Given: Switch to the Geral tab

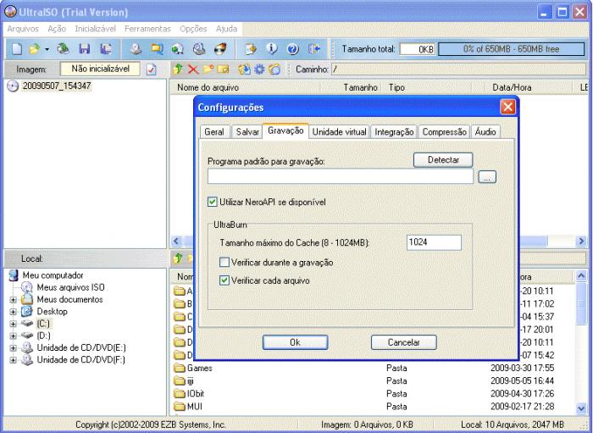Looking at the screenshot, I should [x=214, y=132].
